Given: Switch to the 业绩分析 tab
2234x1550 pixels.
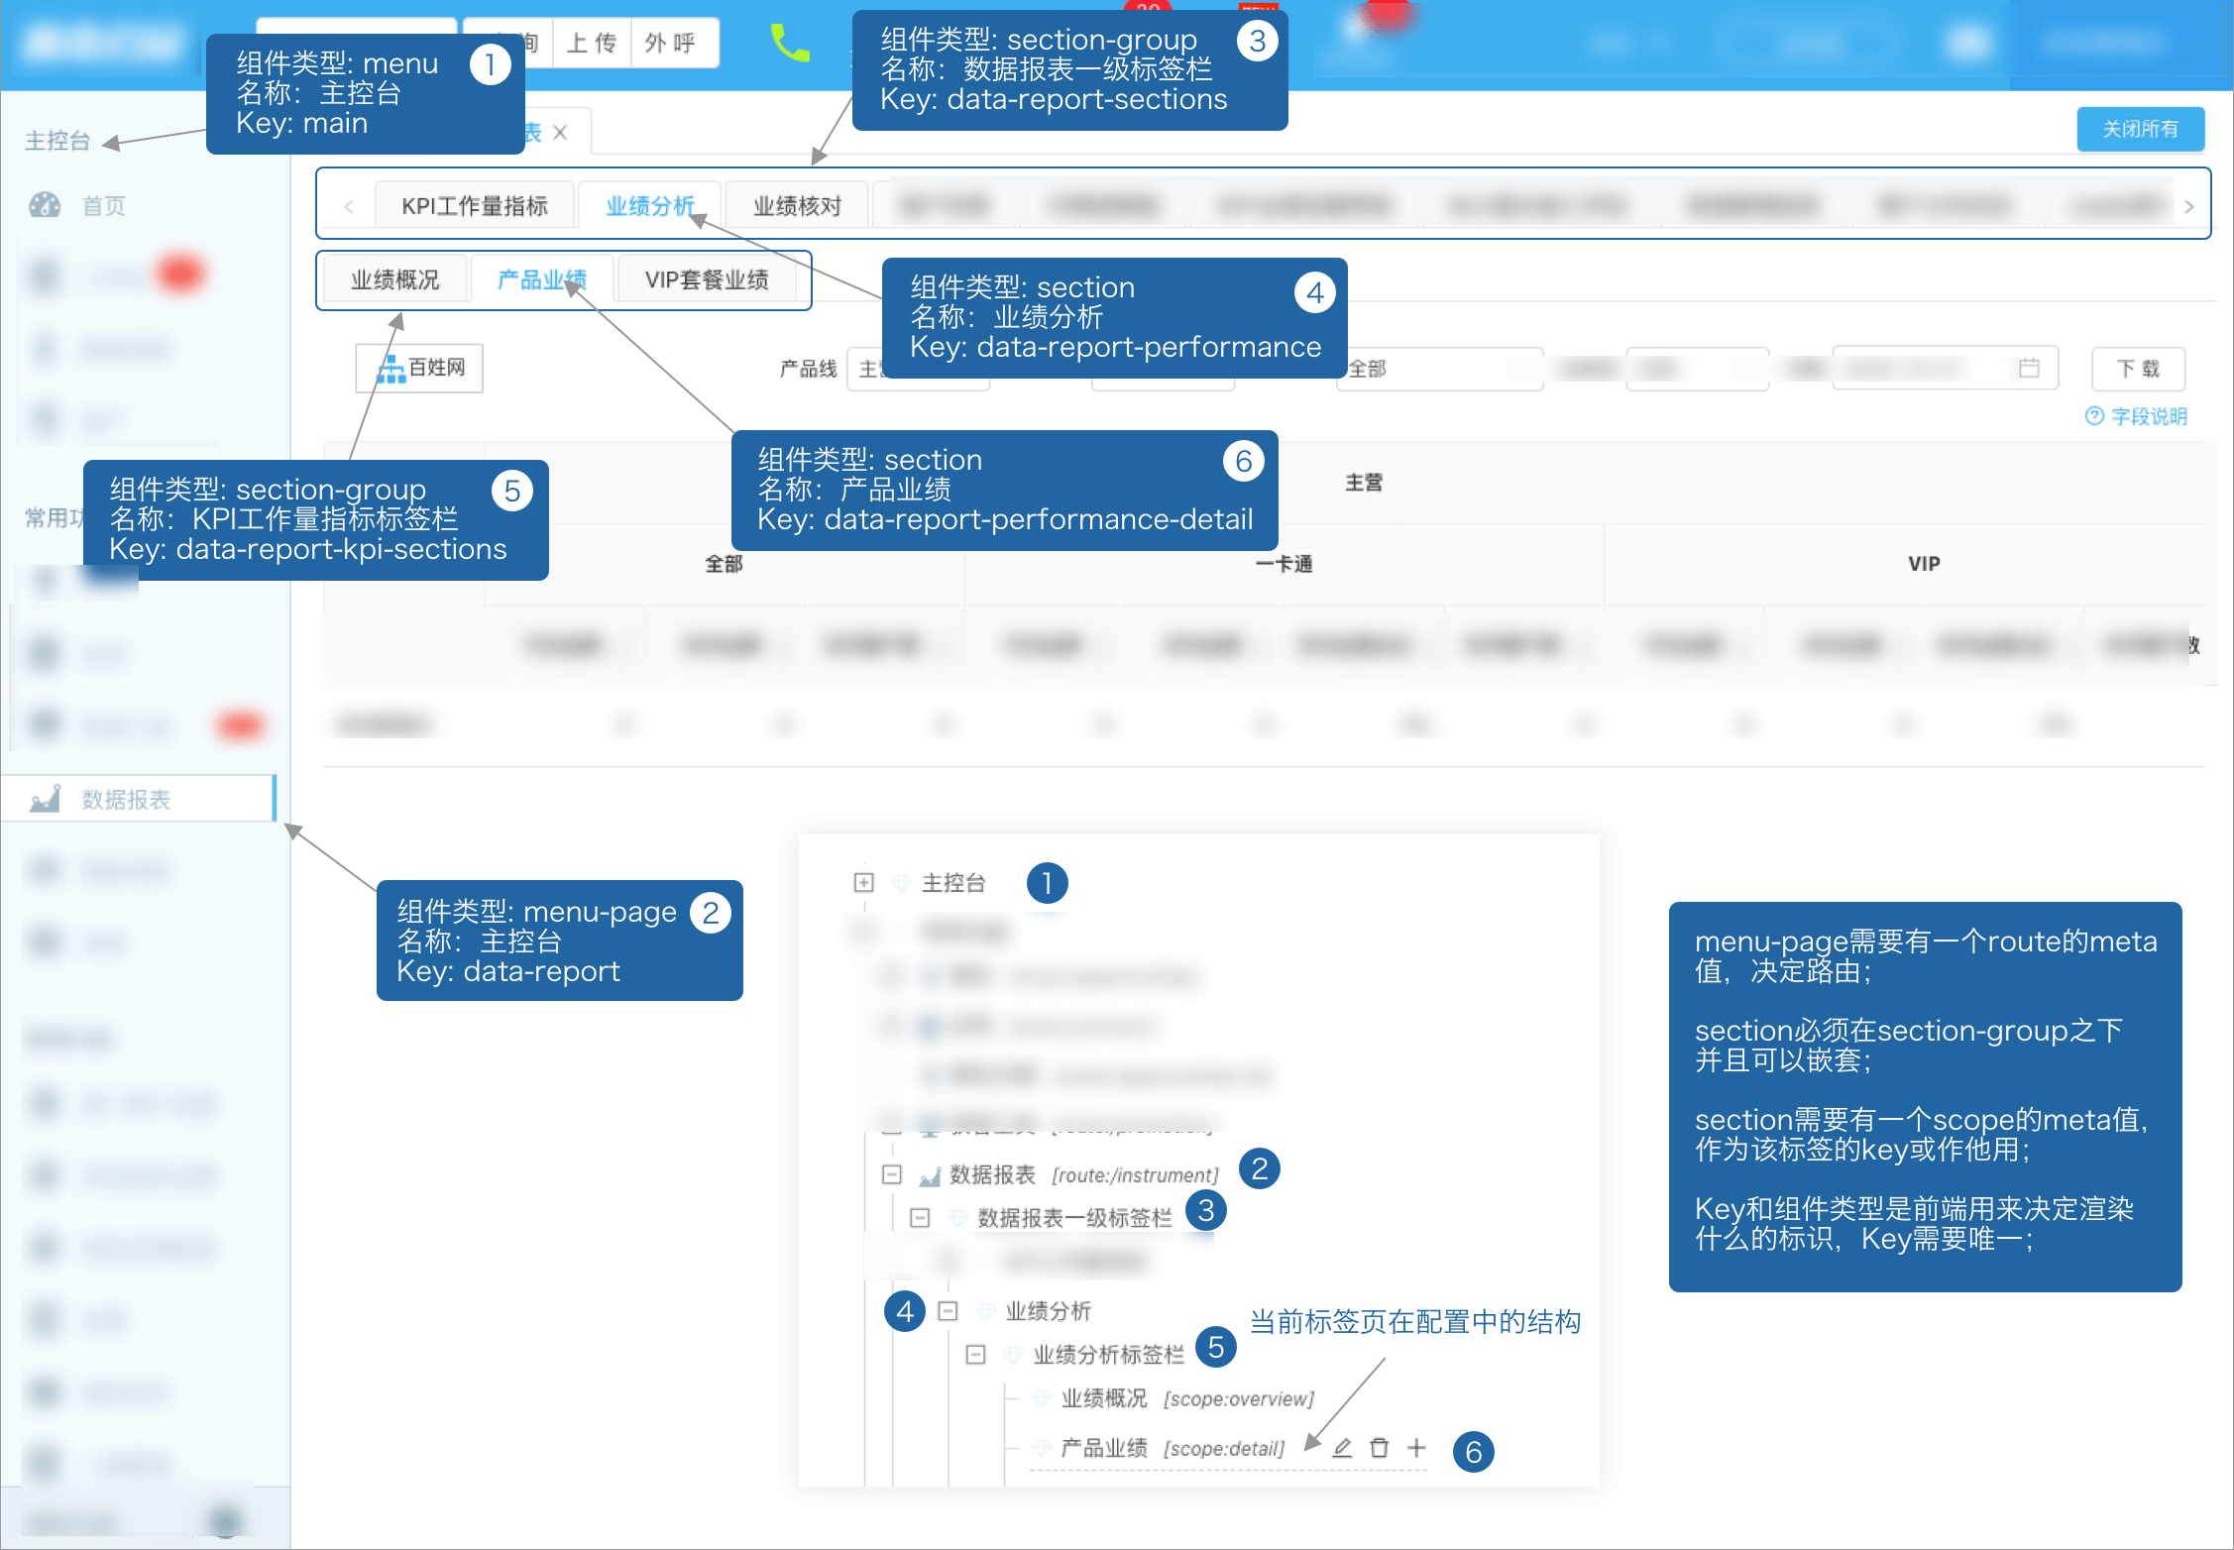Looking at the screenshot, I should click(x=650, y=206).
